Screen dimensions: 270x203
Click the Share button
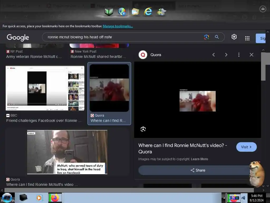click(x=198, y=170)
